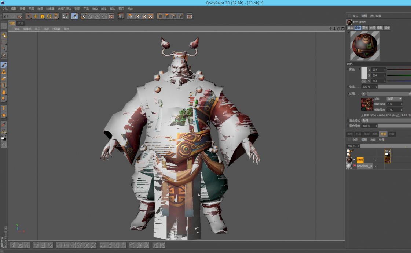Click the texture image thumbnail preview
411x253 pixels.
click(367, 104)
